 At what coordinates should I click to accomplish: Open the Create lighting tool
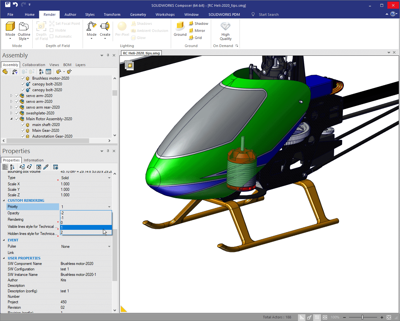pyautogui.click(x=105, y=27)
